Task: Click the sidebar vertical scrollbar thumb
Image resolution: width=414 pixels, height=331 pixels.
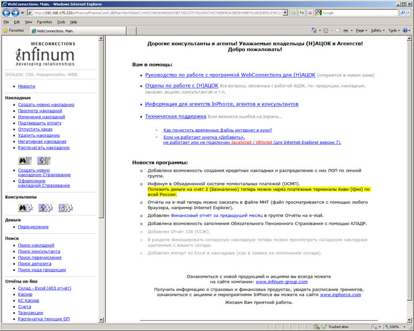Action: pos(101,129)
